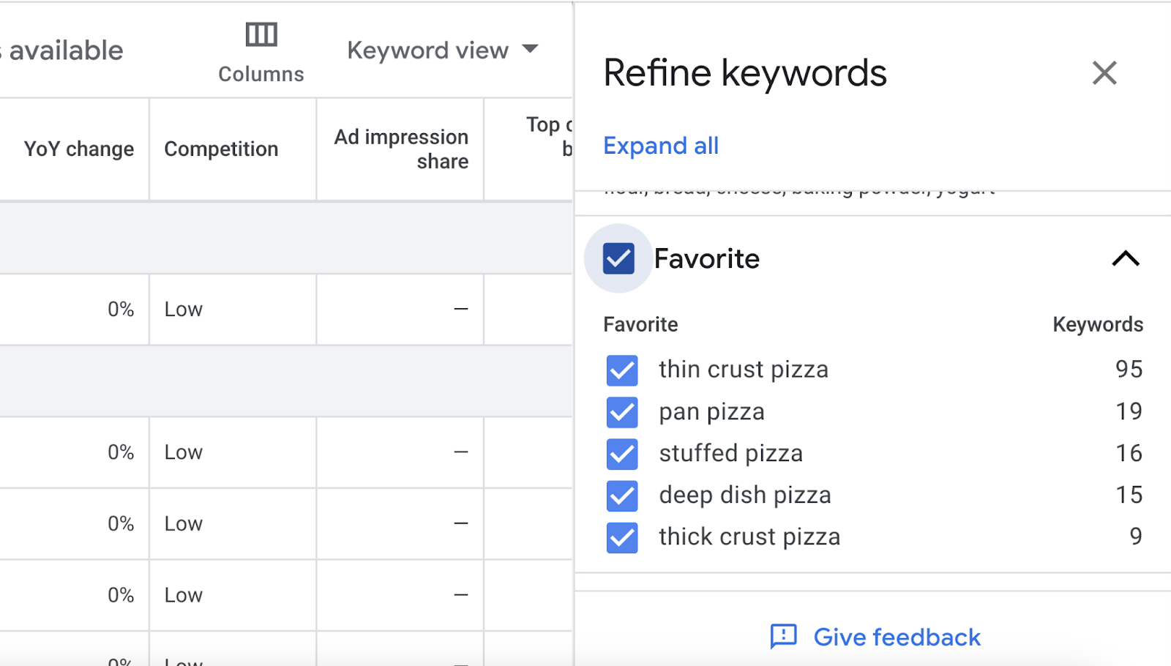
Task: Click the keyword count for thin crust pizza
Action: 1129,370
